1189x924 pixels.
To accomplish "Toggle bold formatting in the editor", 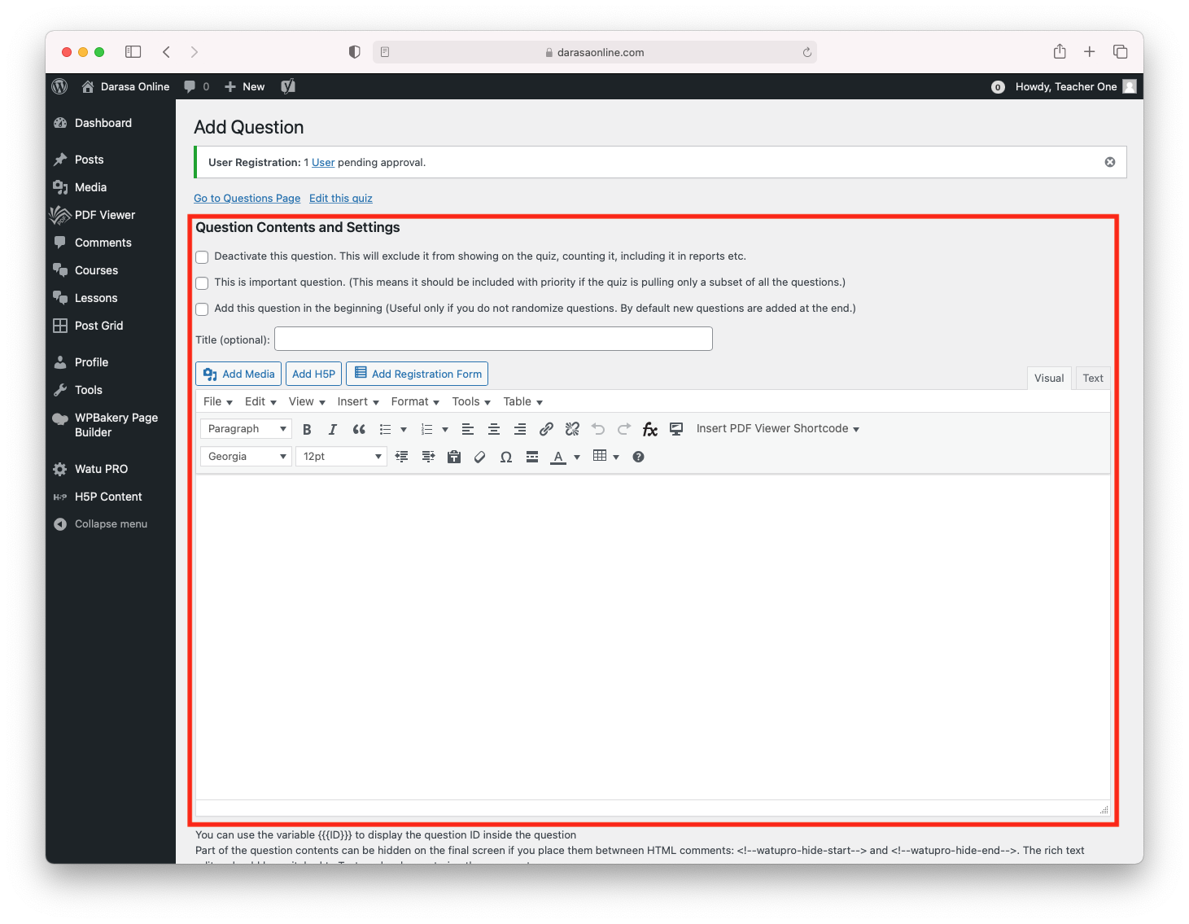I will [307, 429].
